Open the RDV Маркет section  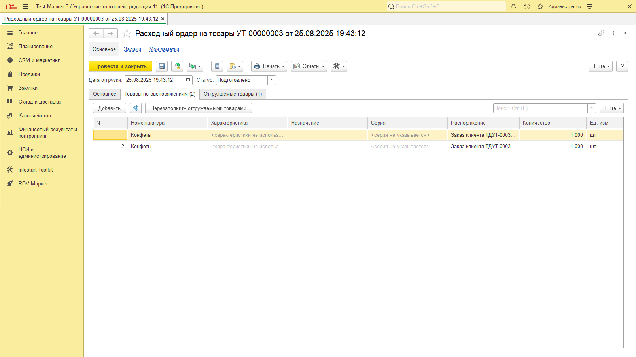pyautogui.click(x=42, y=184)
